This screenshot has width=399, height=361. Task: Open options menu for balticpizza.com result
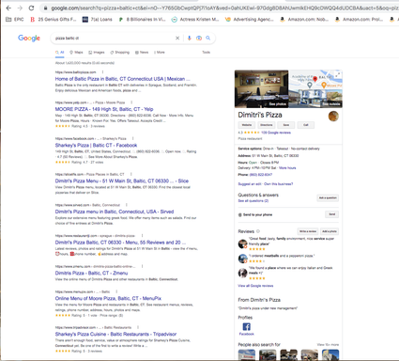click(x=102, y=72)
